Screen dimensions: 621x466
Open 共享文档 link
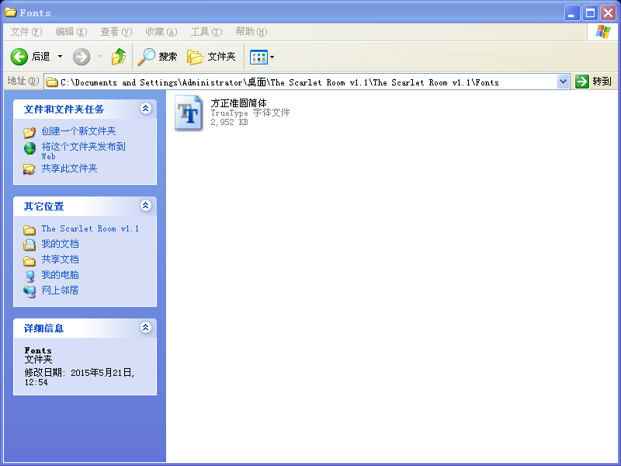(x=61, y=259)
